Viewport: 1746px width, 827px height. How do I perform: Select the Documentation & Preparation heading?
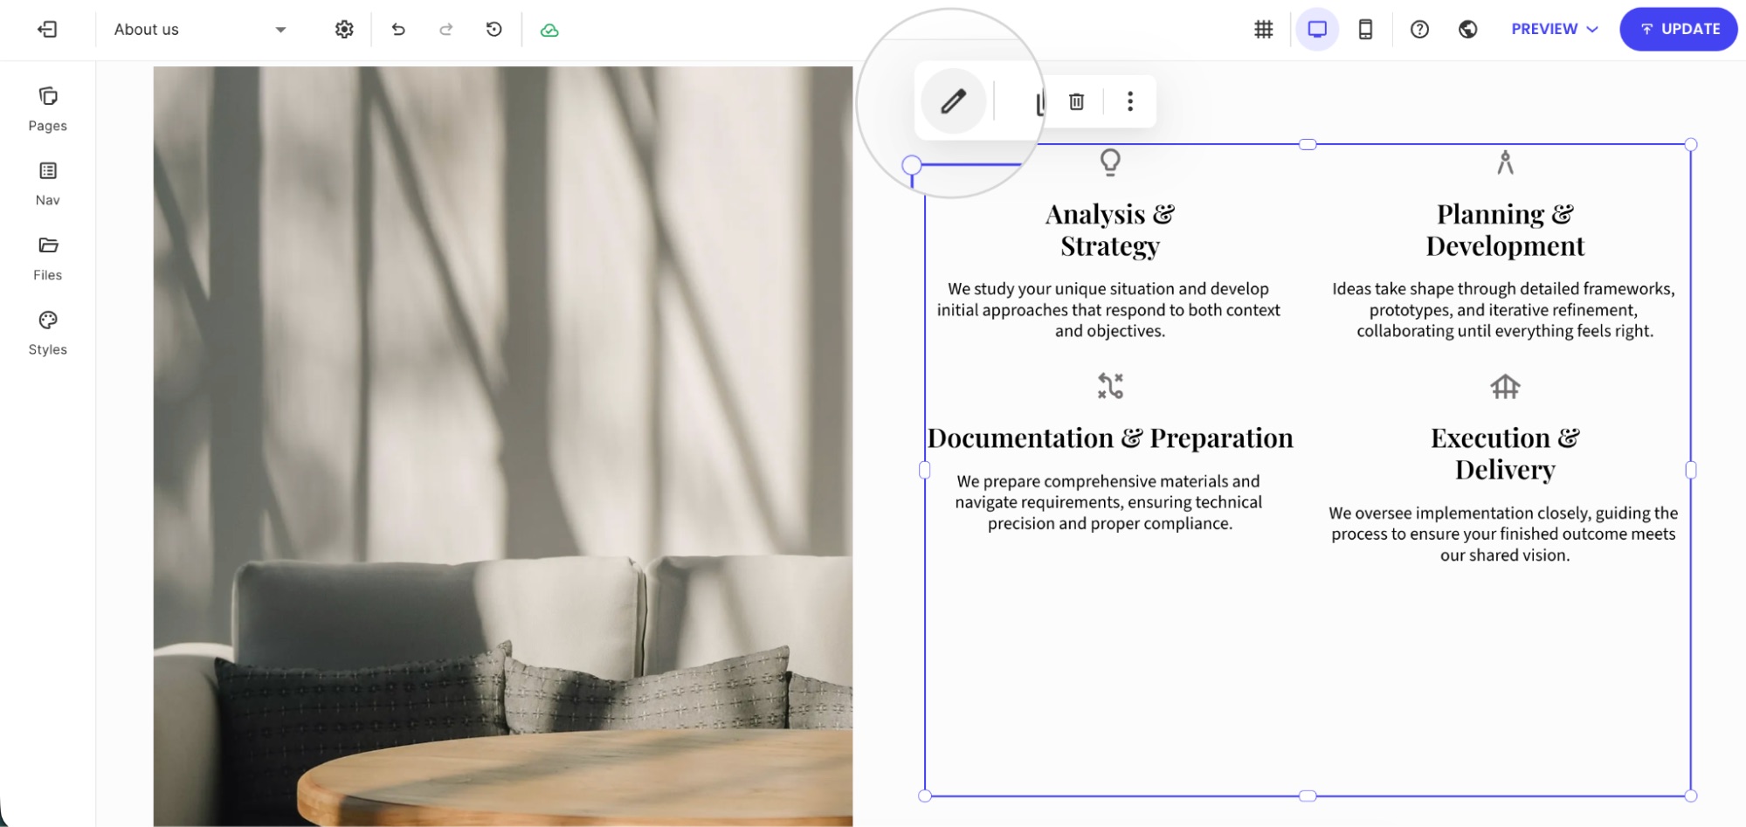[x=1110, y=438]
